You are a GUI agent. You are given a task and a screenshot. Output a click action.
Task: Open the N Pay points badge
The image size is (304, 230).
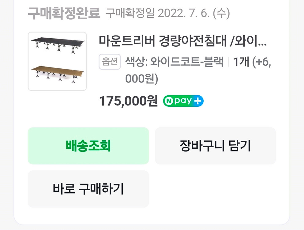tap(183, 100)
